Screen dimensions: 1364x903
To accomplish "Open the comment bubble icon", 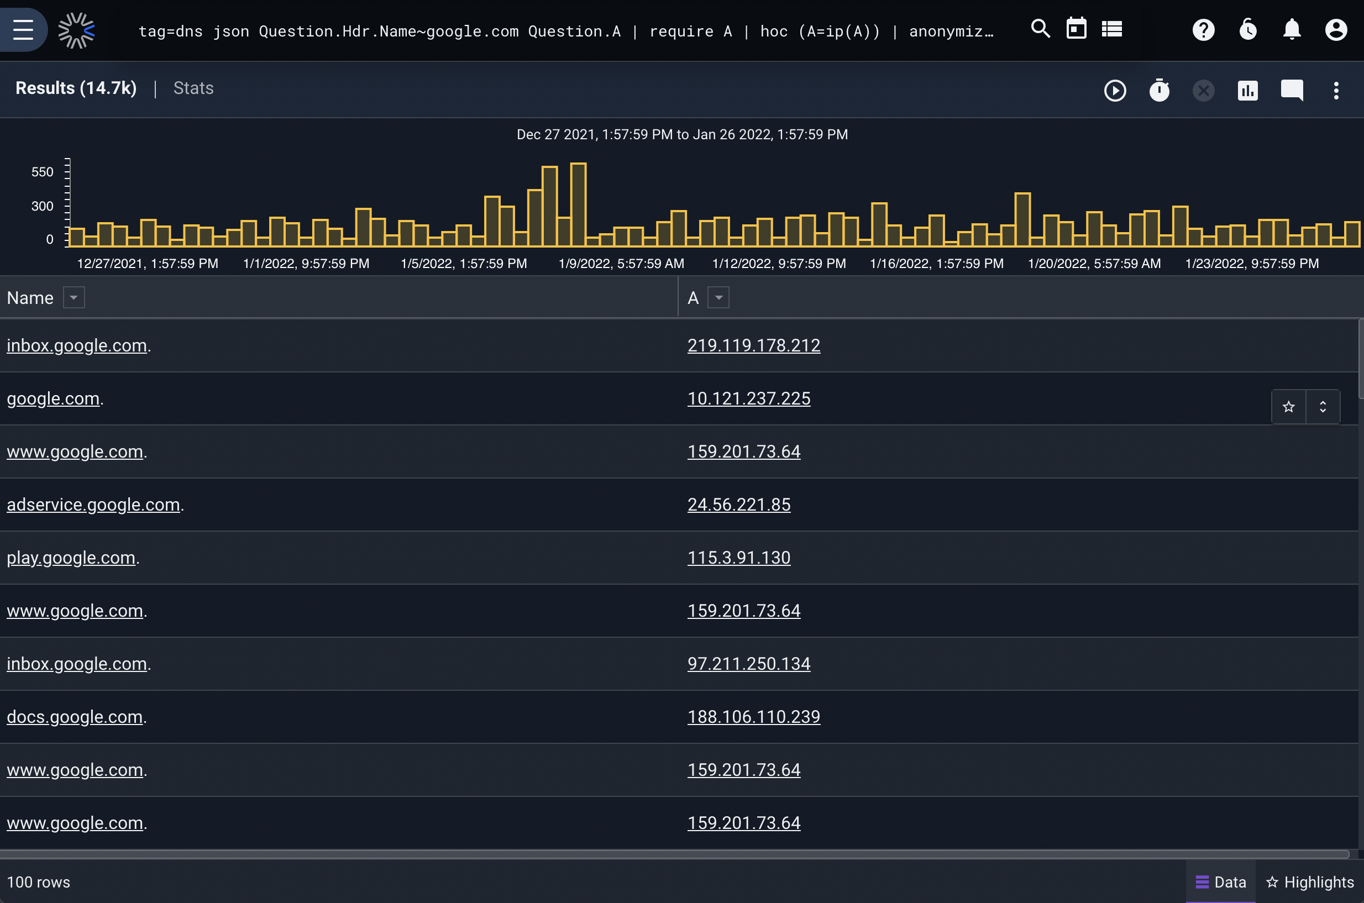I will click(1292, 91).
